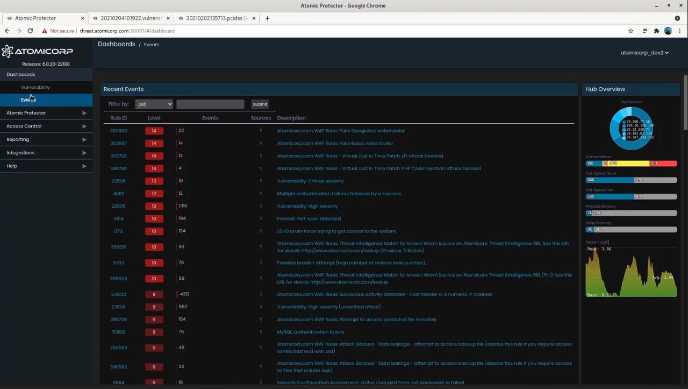The width and height of the screenshot is (688, 389).
Task: Click level 13 badge for rule 23506
Action: tap(154, 181)
